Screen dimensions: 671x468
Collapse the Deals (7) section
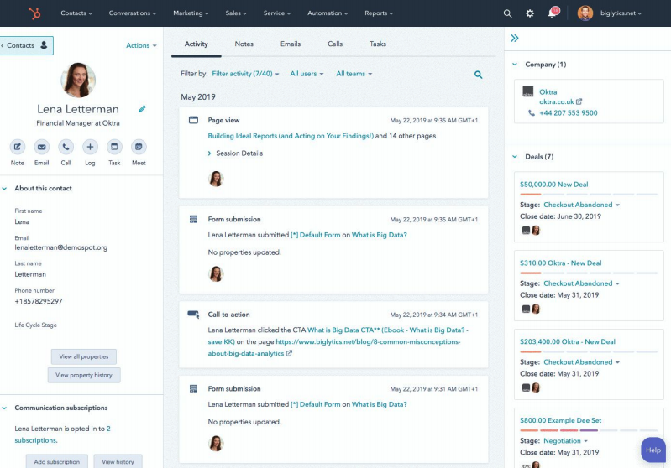point(515,157)
